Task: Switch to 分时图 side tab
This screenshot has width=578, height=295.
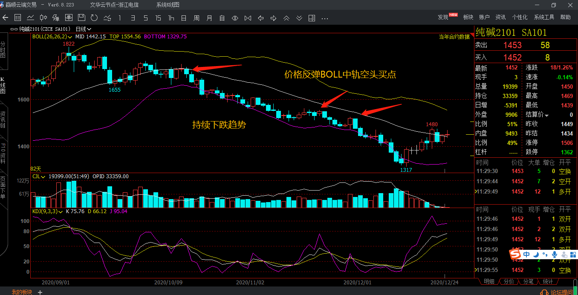Action: pyautogui.click(x=3, y=50)
